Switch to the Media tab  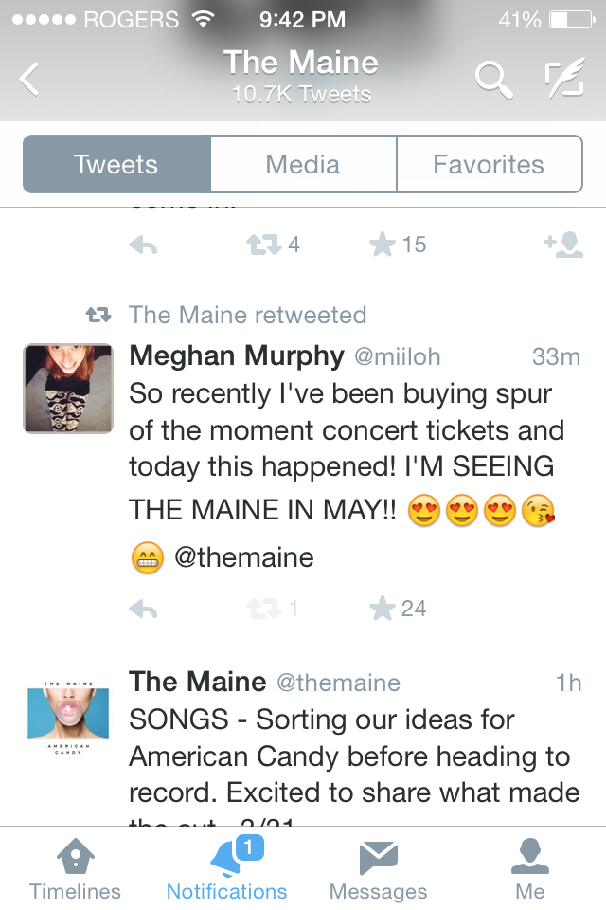pyautogui.click(x=303, y=164)
